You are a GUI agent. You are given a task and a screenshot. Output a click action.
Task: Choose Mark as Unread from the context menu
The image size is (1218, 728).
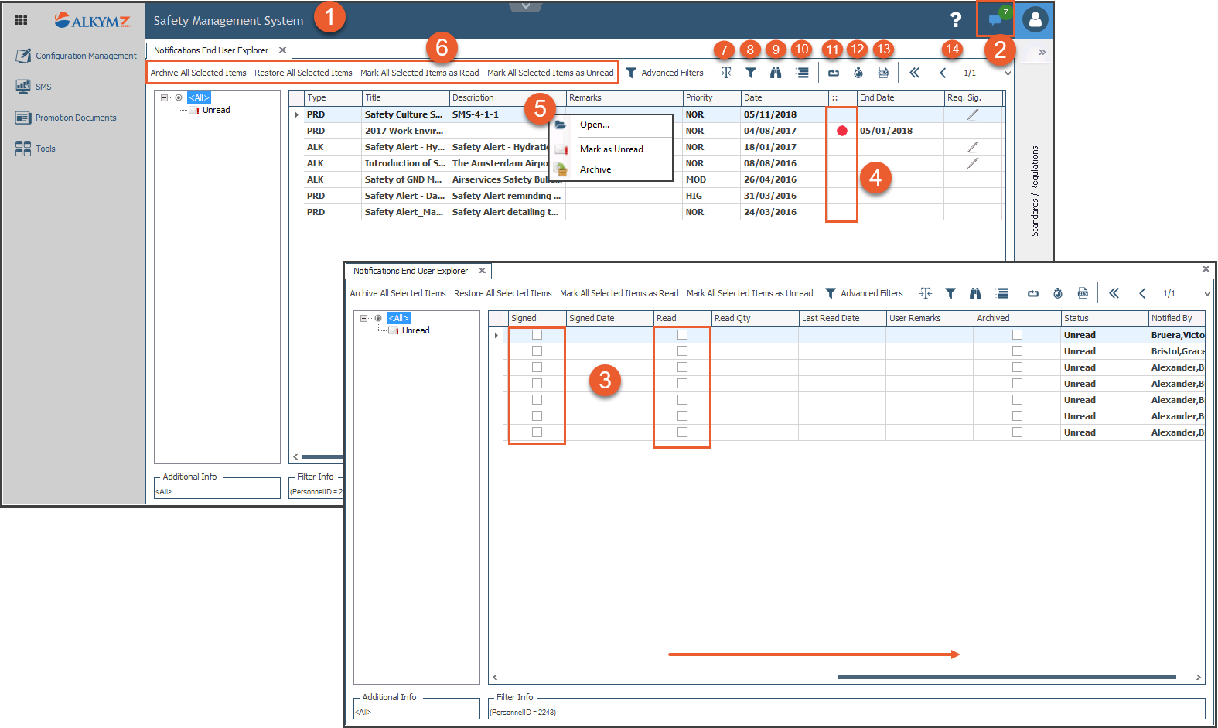click(611, 149)
